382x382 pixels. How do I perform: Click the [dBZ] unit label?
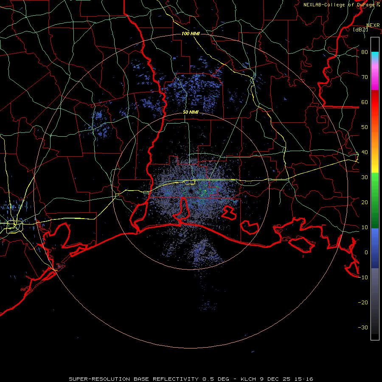pyautogui.click(x=360, y=29)
